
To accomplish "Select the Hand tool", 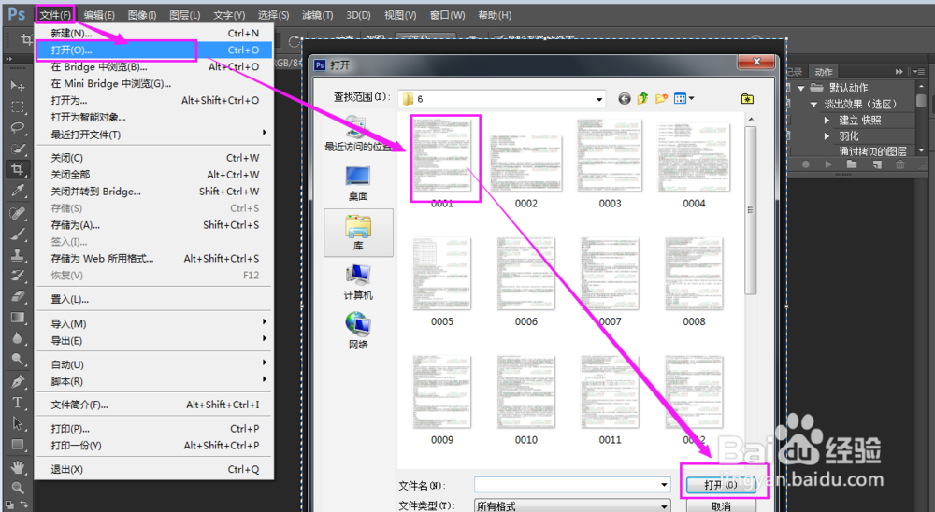I will 17,467.
